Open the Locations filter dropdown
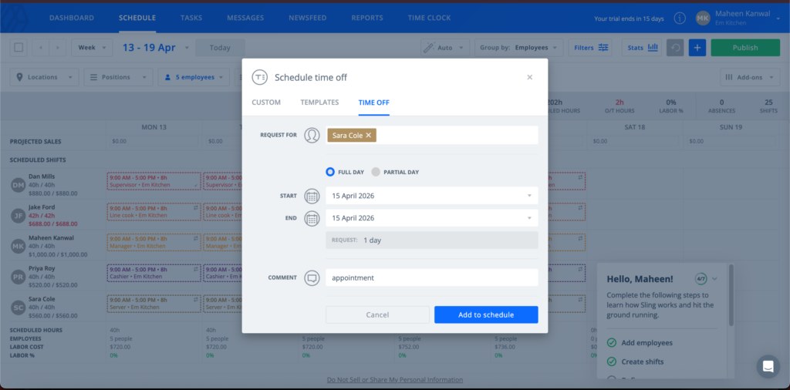Viewport: 790px width, 390px height. pos(44,77)
